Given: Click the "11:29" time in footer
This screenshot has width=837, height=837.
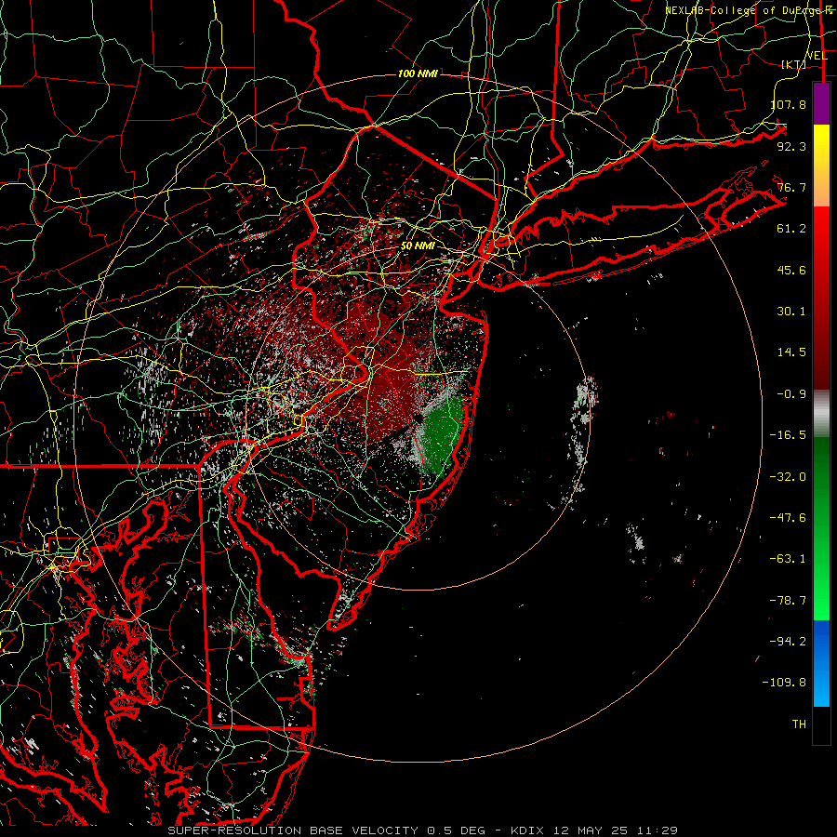Looking at the screenshot, I should (x=658, y=830).
